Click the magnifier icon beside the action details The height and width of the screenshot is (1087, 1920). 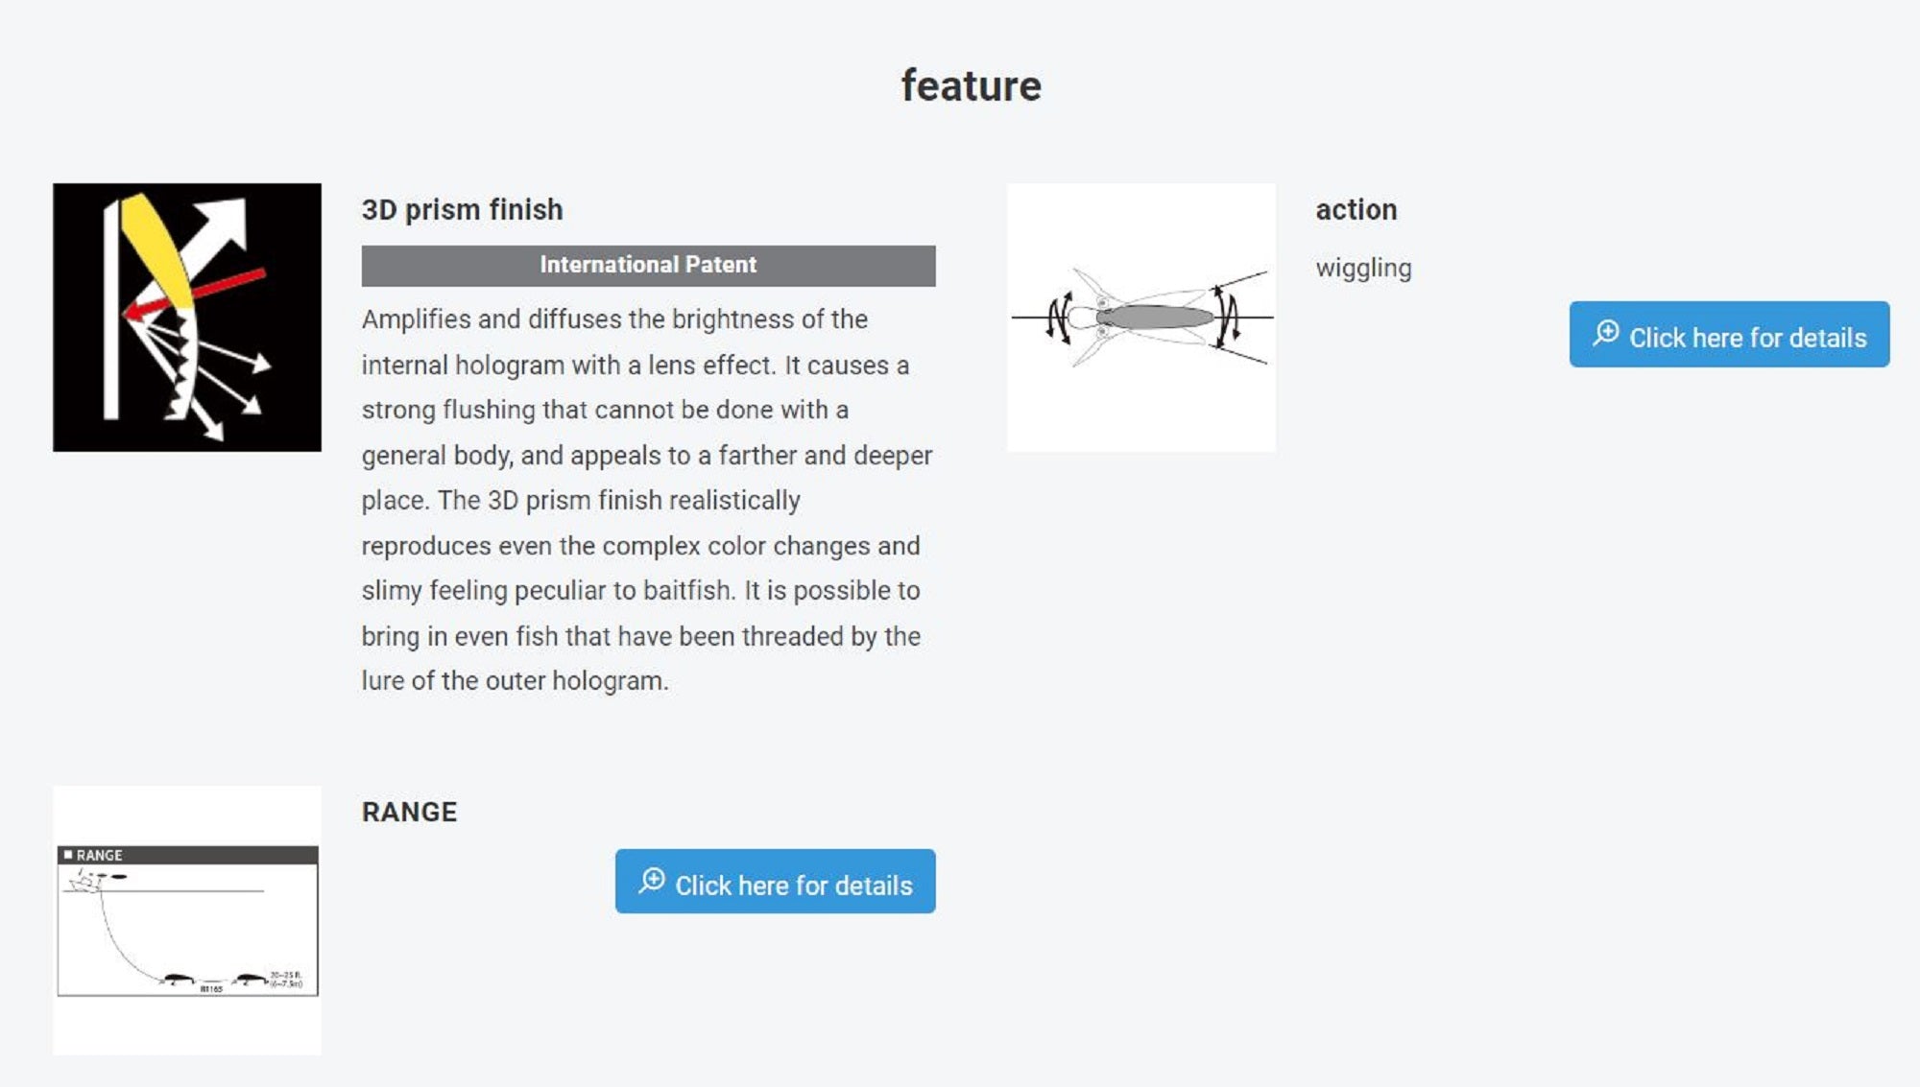coord(1605,334)
